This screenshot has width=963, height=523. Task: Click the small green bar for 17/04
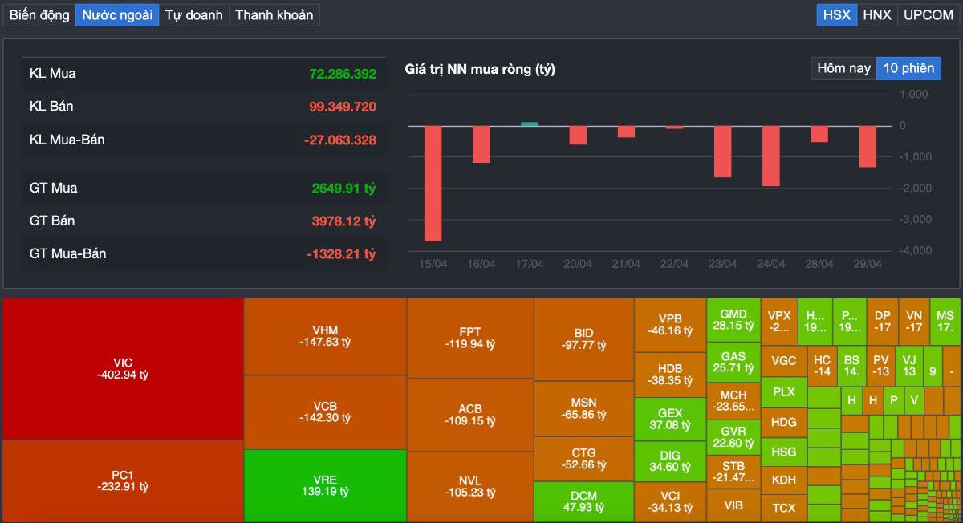(x=529, y=124)
